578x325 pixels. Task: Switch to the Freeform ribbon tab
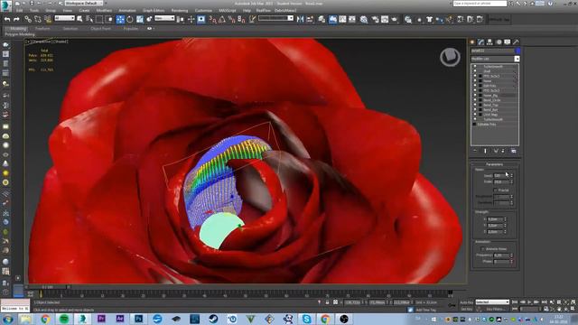point(42,28)
